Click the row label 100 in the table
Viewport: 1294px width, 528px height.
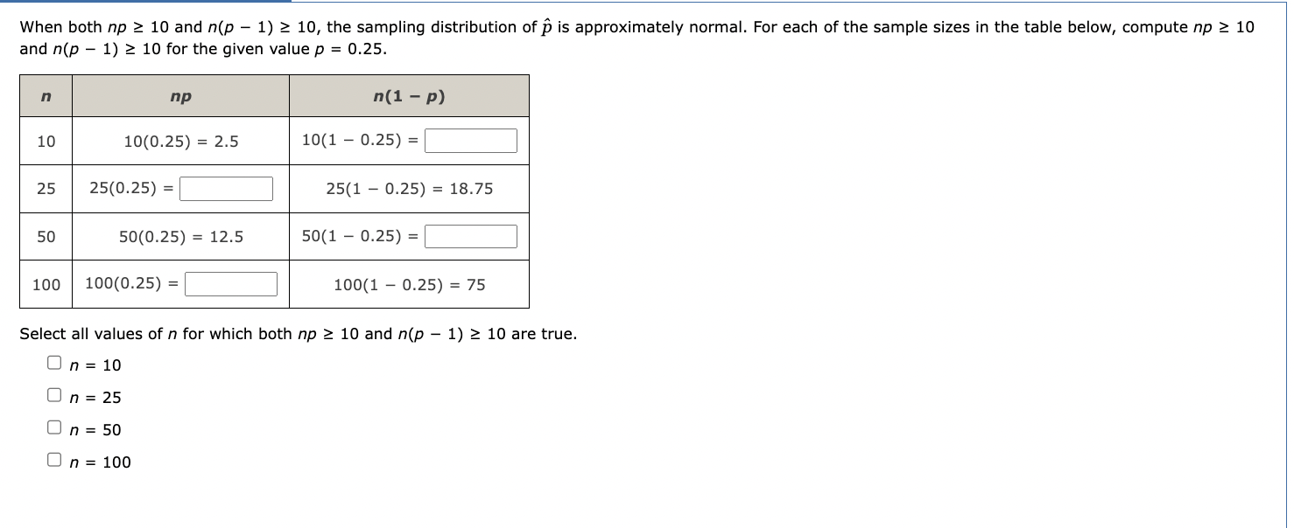coord(46,283)
